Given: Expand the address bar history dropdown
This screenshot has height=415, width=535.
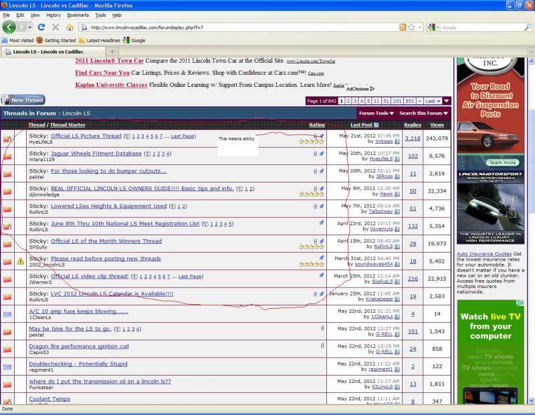Looking at the screenshot, I should coord(420,27).
